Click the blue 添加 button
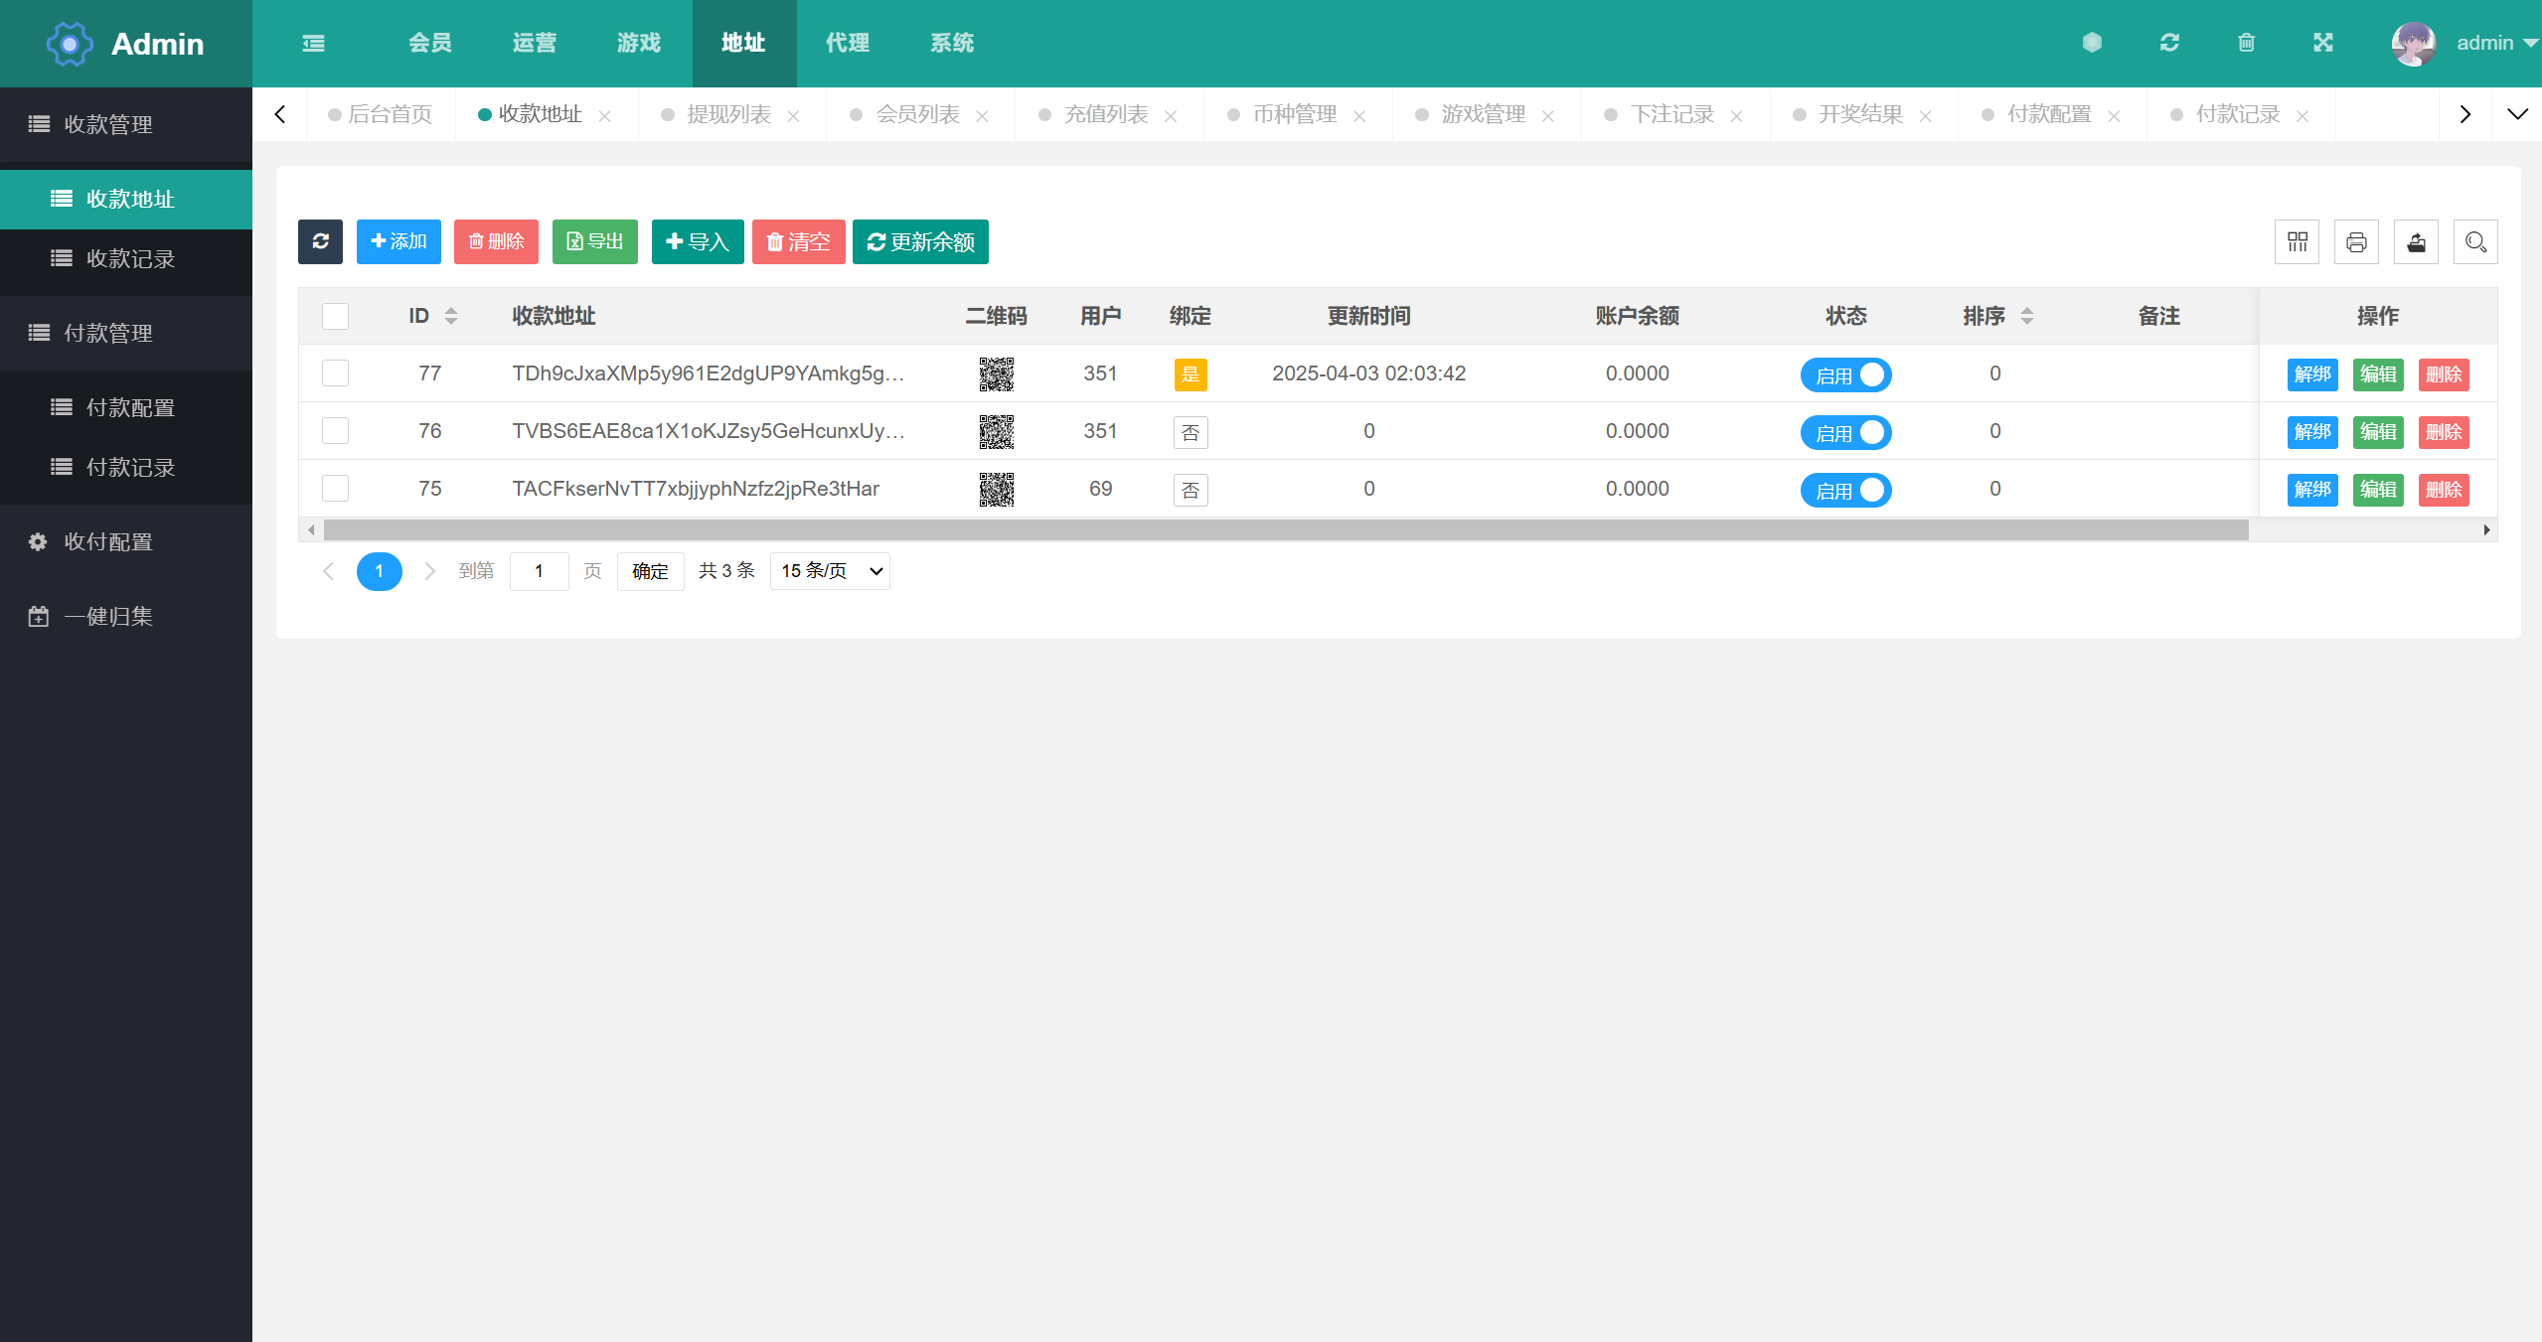The width and height of the screenshot is (2542, 1342). [398, 241]
